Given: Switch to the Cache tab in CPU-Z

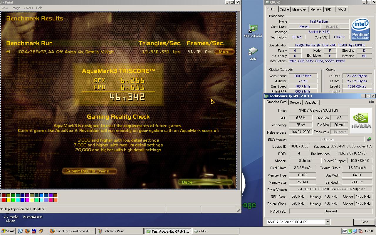Looking at the screenshot, I should point(284,9).
